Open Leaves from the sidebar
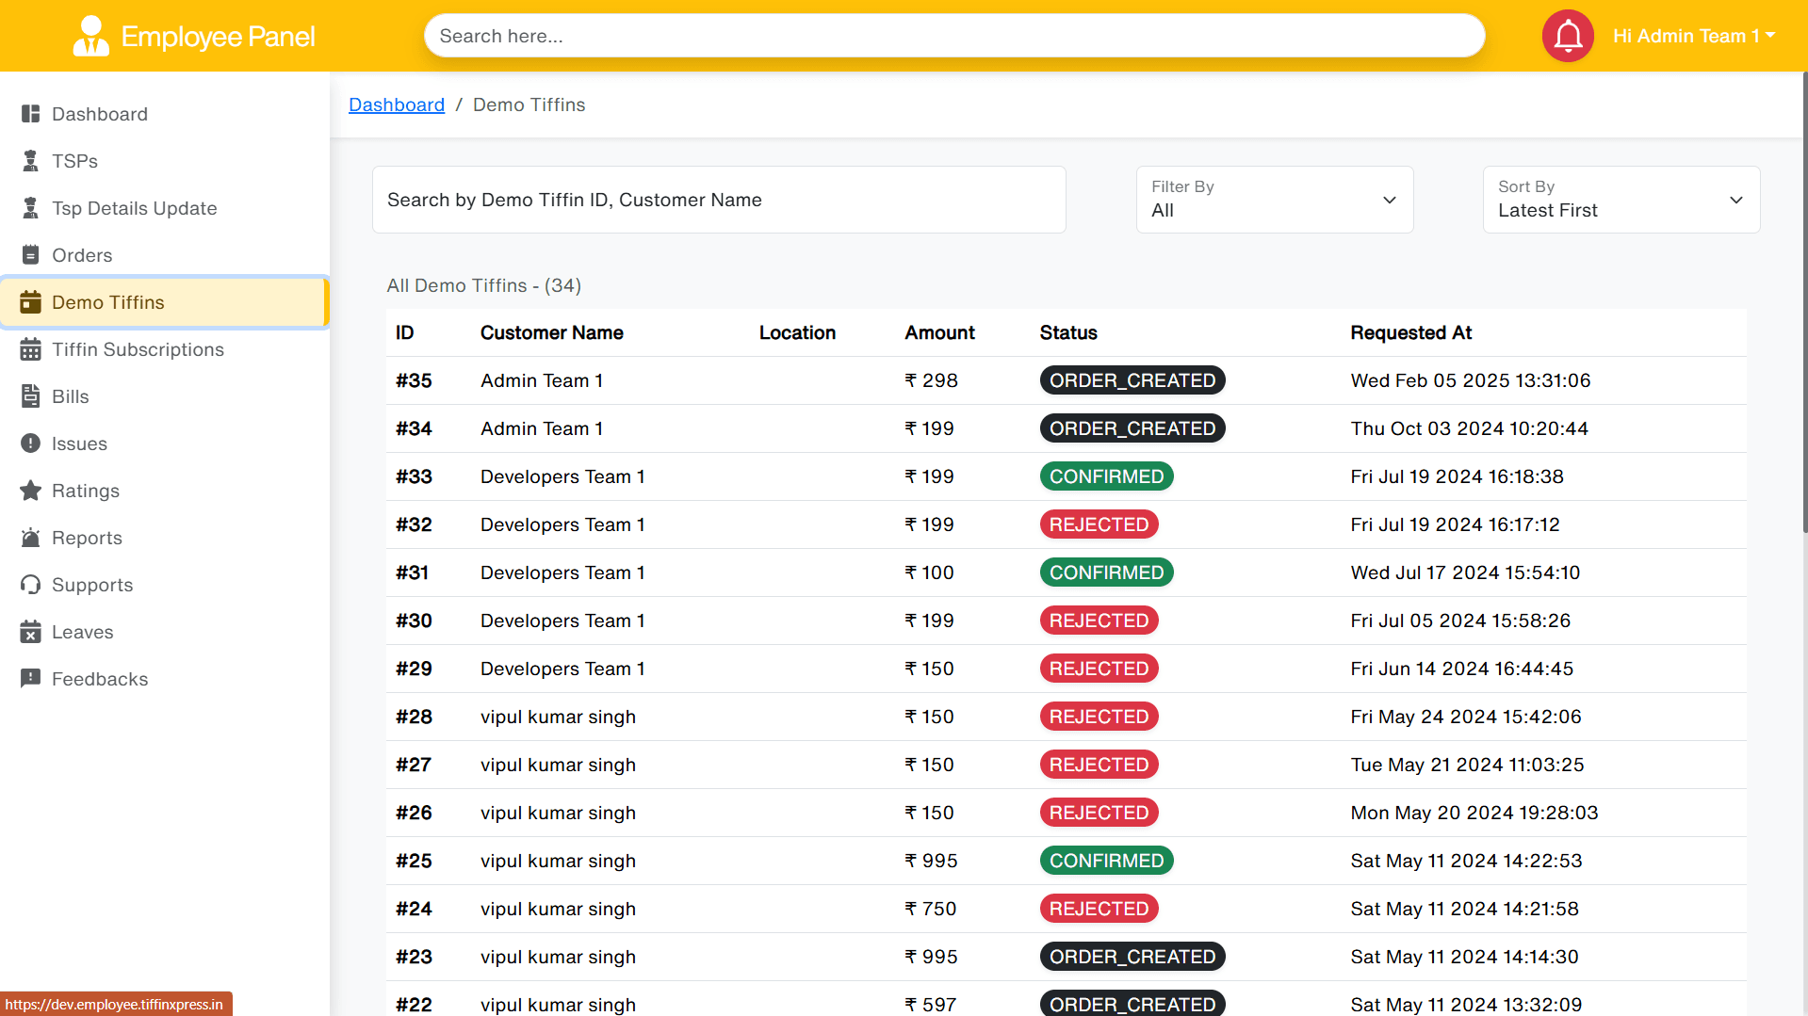 coord(82,632)
